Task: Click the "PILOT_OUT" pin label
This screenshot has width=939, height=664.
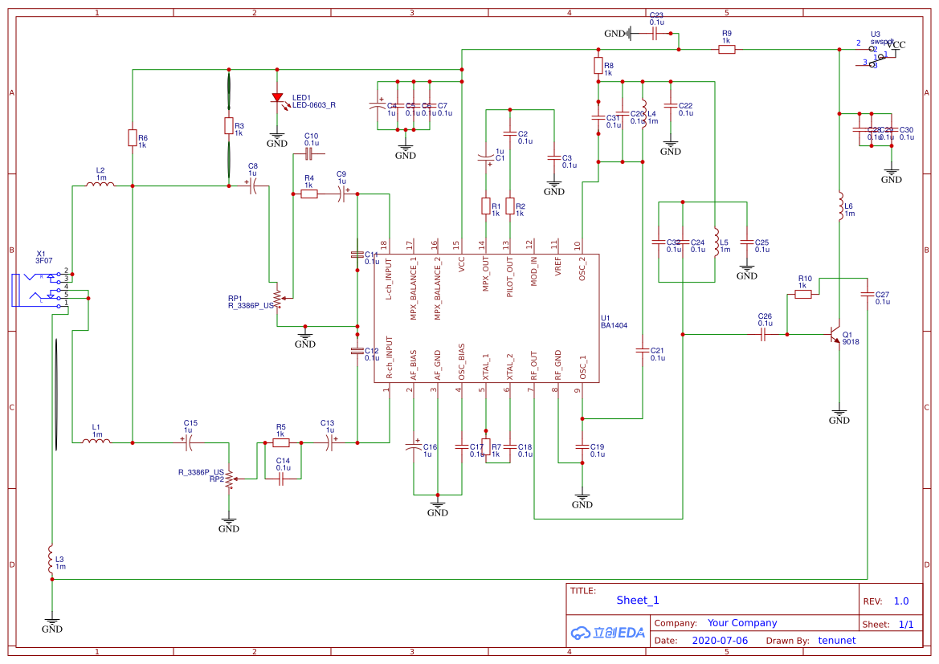Action: click(510, 277)
